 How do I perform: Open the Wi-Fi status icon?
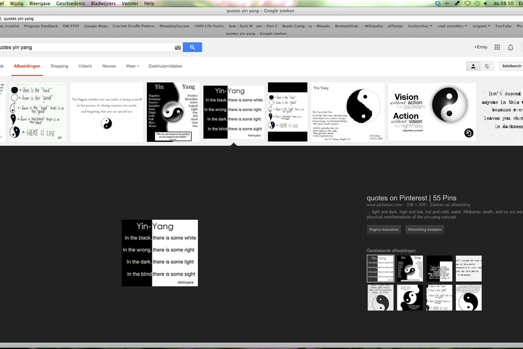(468, 3)
